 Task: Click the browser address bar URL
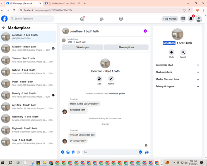[48, 10]
